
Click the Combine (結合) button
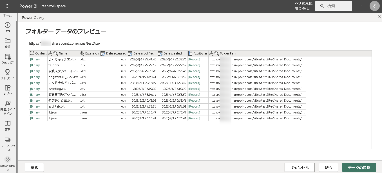[x=329, y=168]
